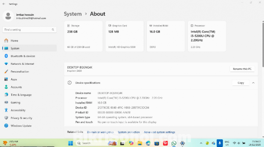Open WhatsApp from the taskbar
Screen dimensions: 264x147
tap(174, 143)
